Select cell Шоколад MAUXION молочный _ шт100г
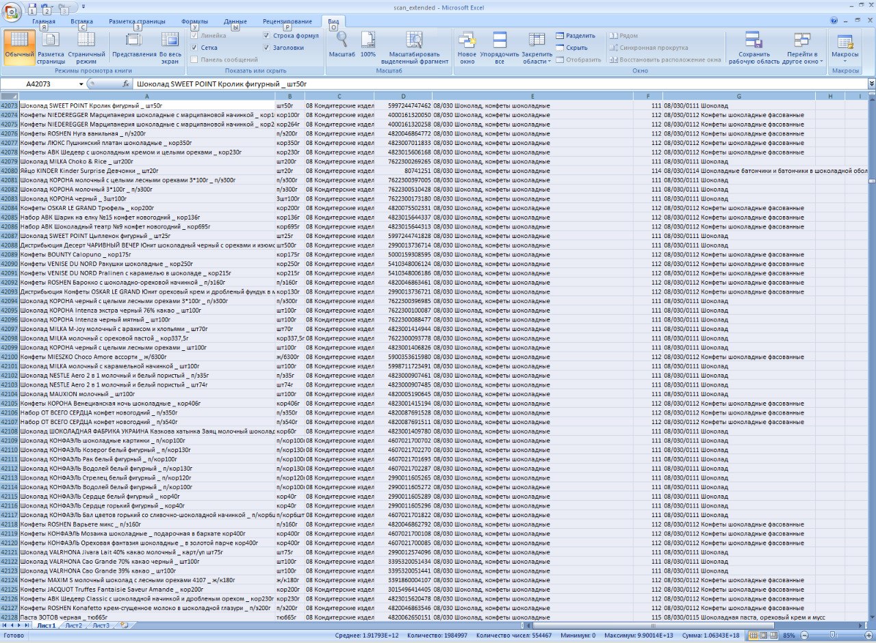Screen dimensions: 876x643 [147, 394]
